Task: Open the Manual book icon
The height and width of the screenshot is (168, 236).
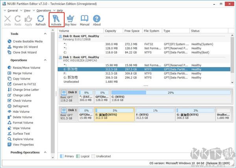Action: 85,20
